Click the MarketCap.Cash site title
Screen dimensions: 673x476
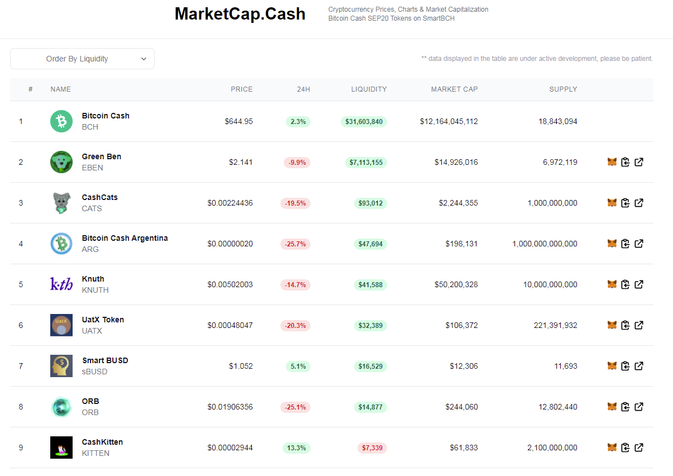click(x=240, y=14)
